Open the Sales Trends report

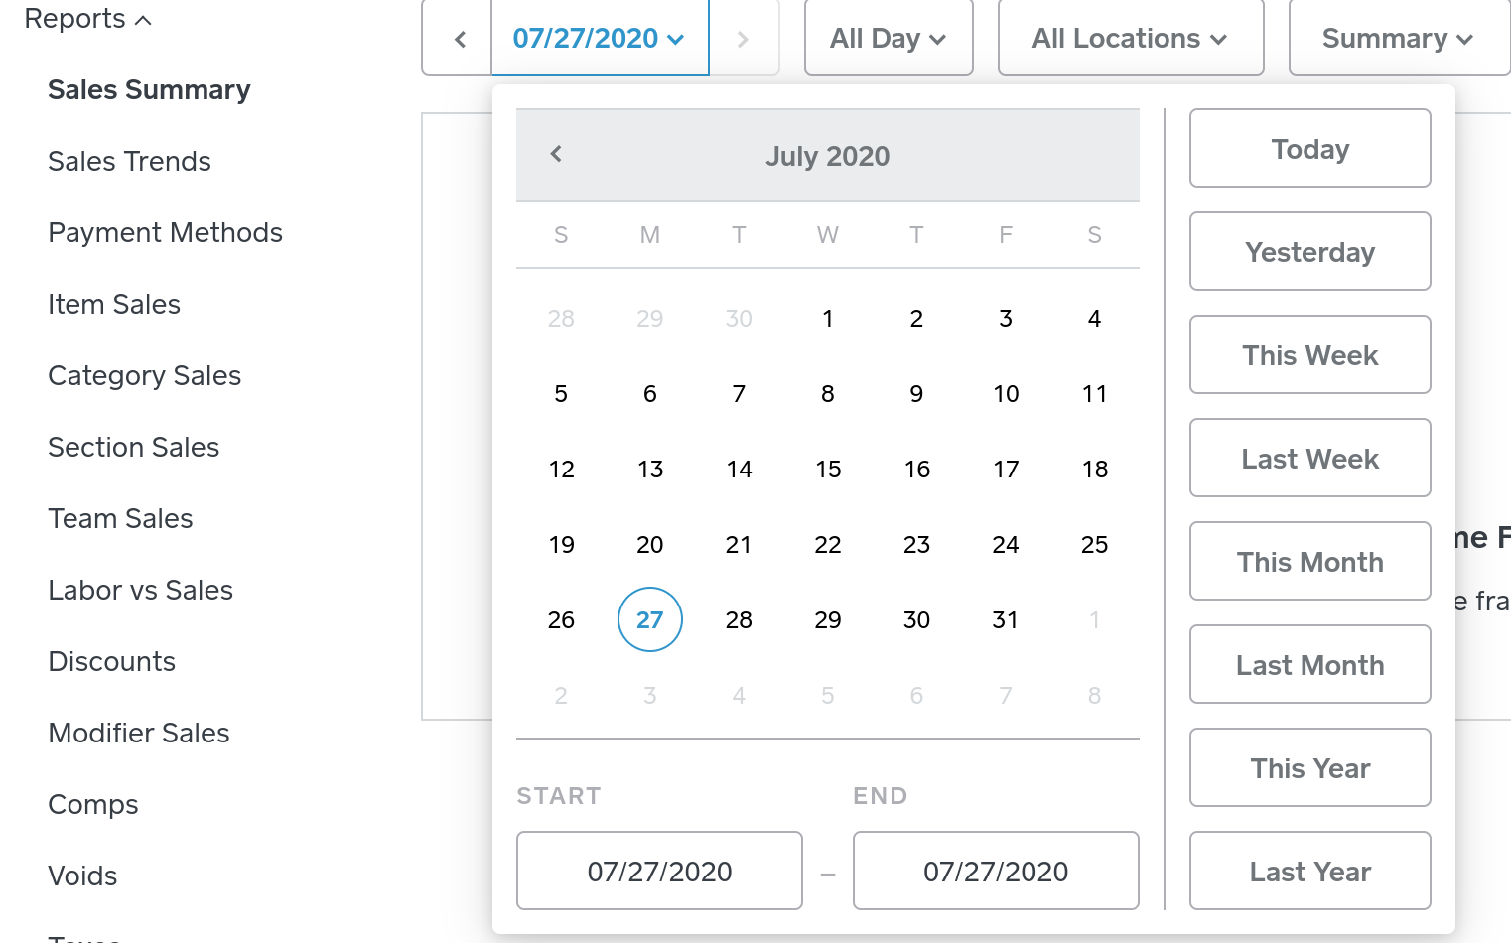pyautogui.click(x=129, y=161)
